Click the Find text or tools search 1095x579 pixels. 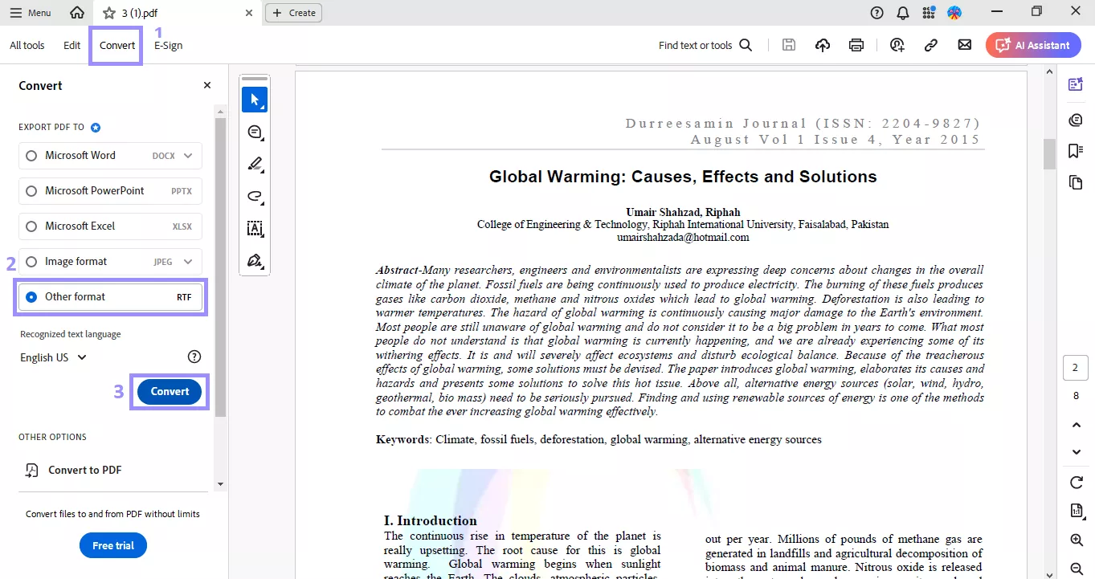click(705, 46)
